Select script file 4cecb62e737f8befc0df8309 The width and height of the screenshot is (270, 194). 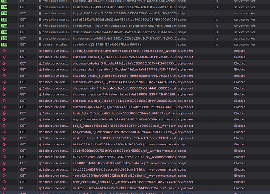click(x=124, y=176)
